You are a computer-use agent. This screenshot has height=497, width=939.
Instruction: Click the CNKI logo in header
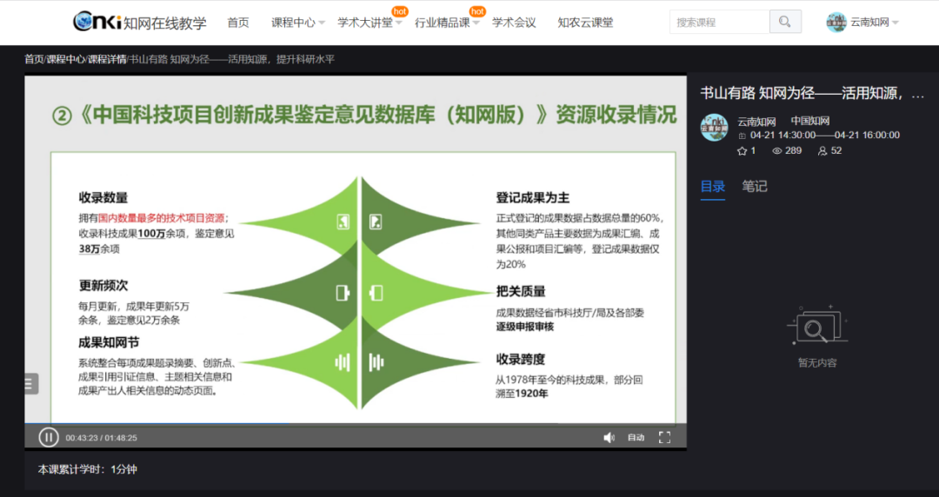point(139,22)
